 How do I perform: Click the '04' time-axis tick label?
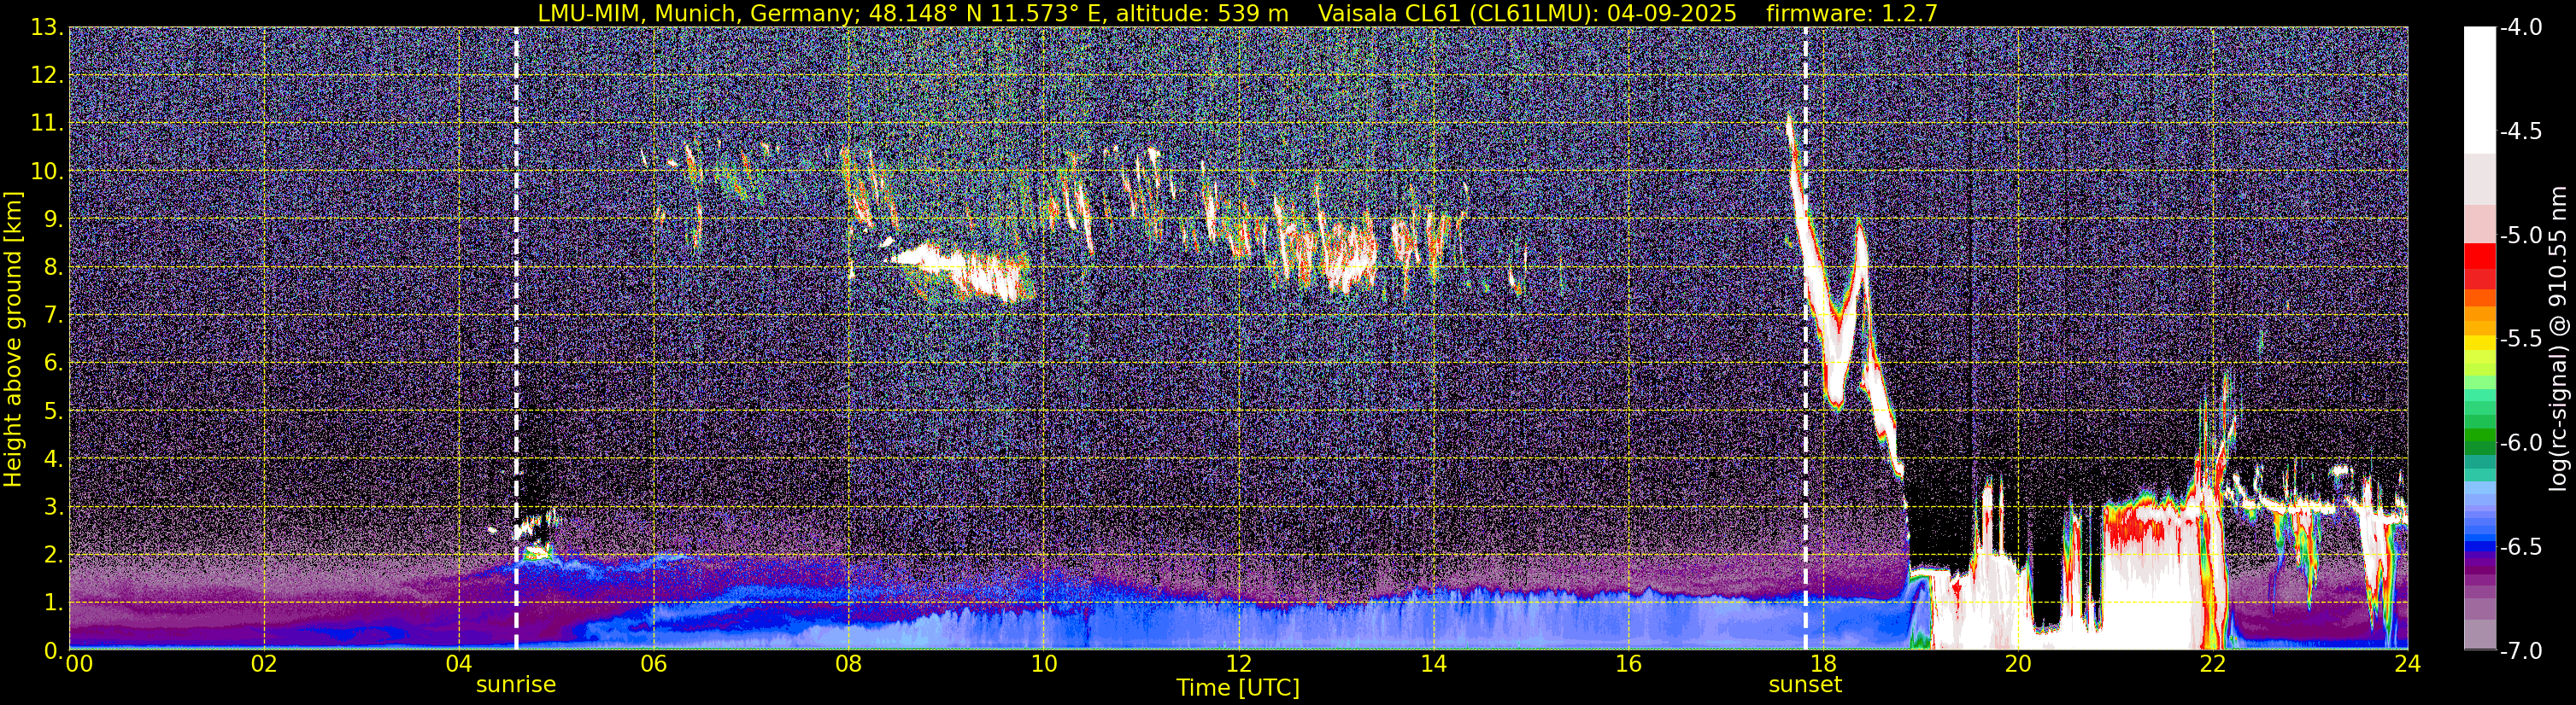coord(458,665)
